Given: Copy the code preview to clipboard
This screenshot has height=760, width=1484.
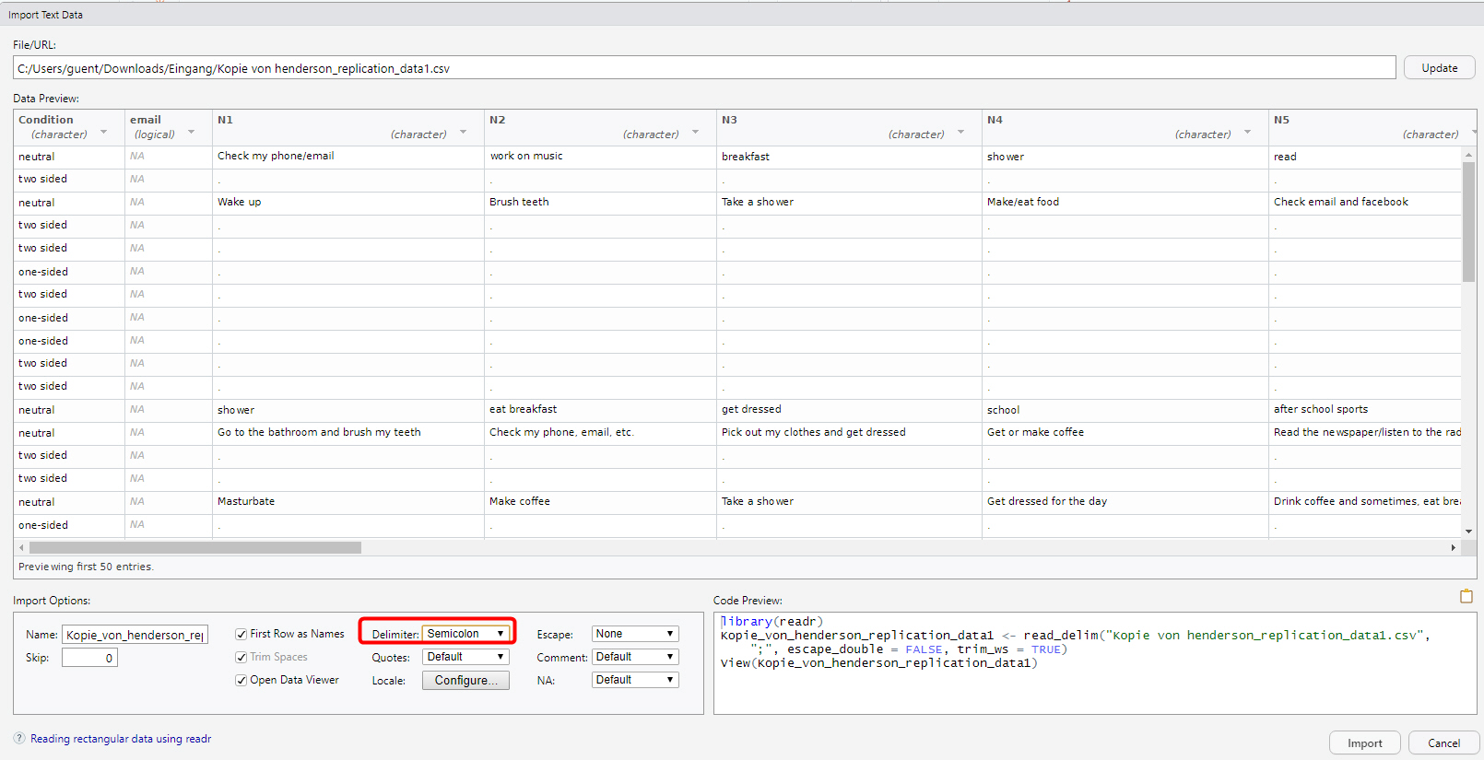Looking at the screenshot, I should [1466, 597].
